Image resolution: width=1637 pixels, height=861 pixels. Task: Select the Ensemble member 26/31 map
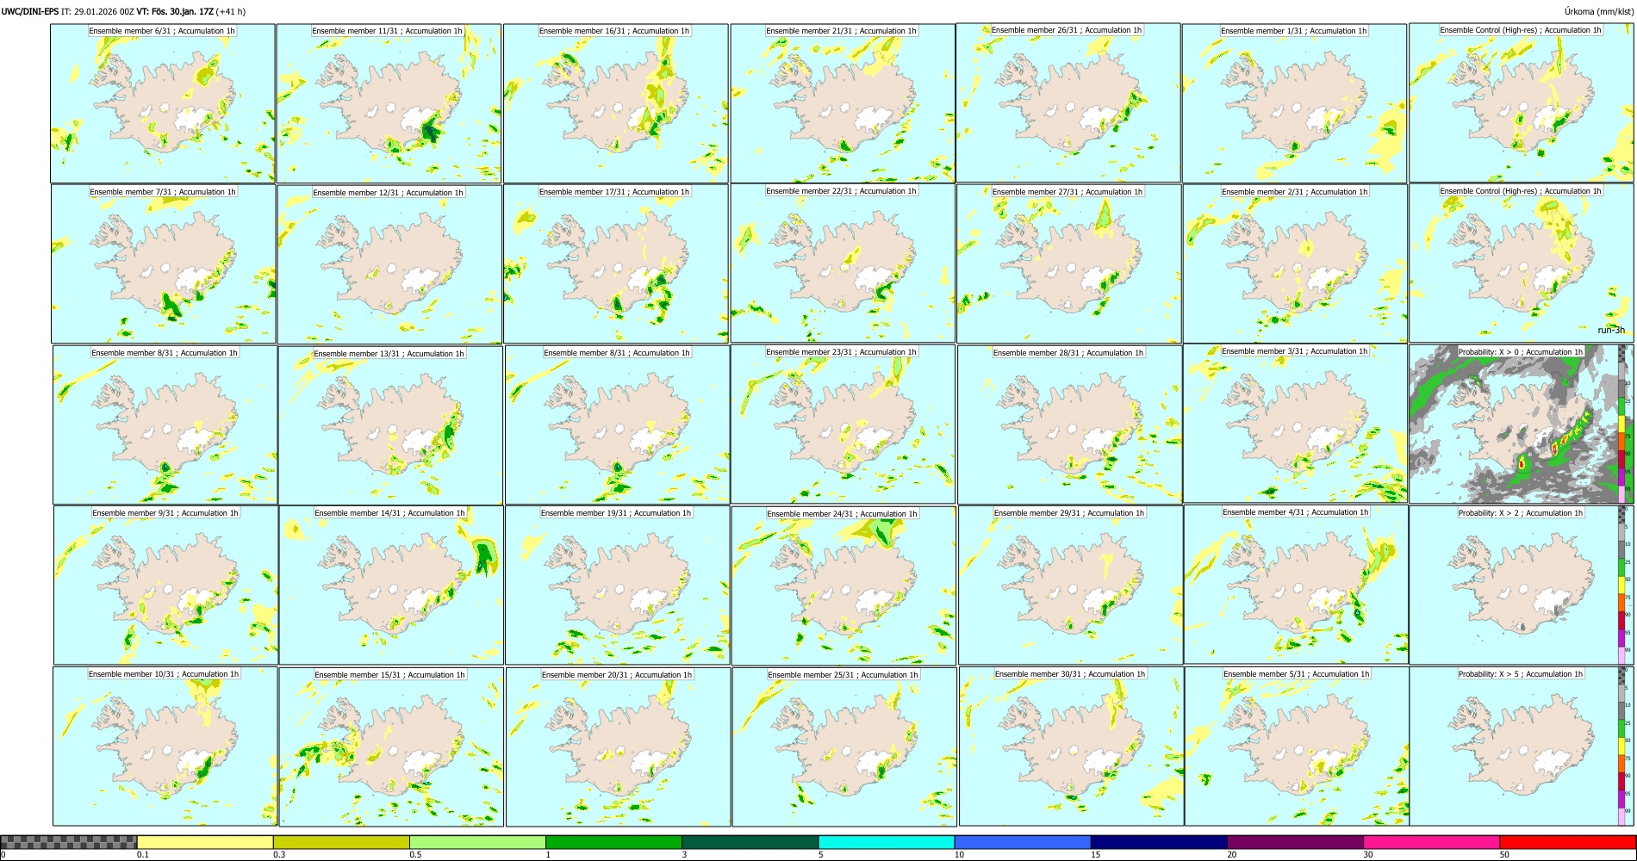[1068, 102]
